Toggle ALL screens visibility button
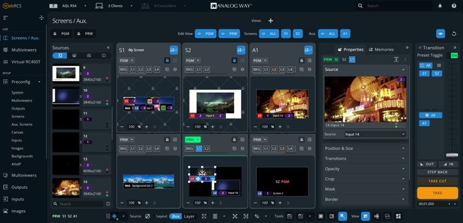Image resolution: width=463 pixels, height=223 pixels. (269, 34)
